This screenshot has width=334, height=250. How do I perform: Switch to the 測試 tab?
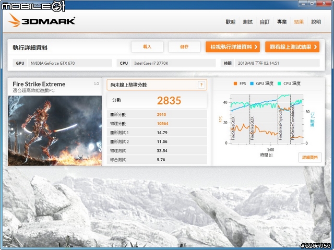click(247, 22)
